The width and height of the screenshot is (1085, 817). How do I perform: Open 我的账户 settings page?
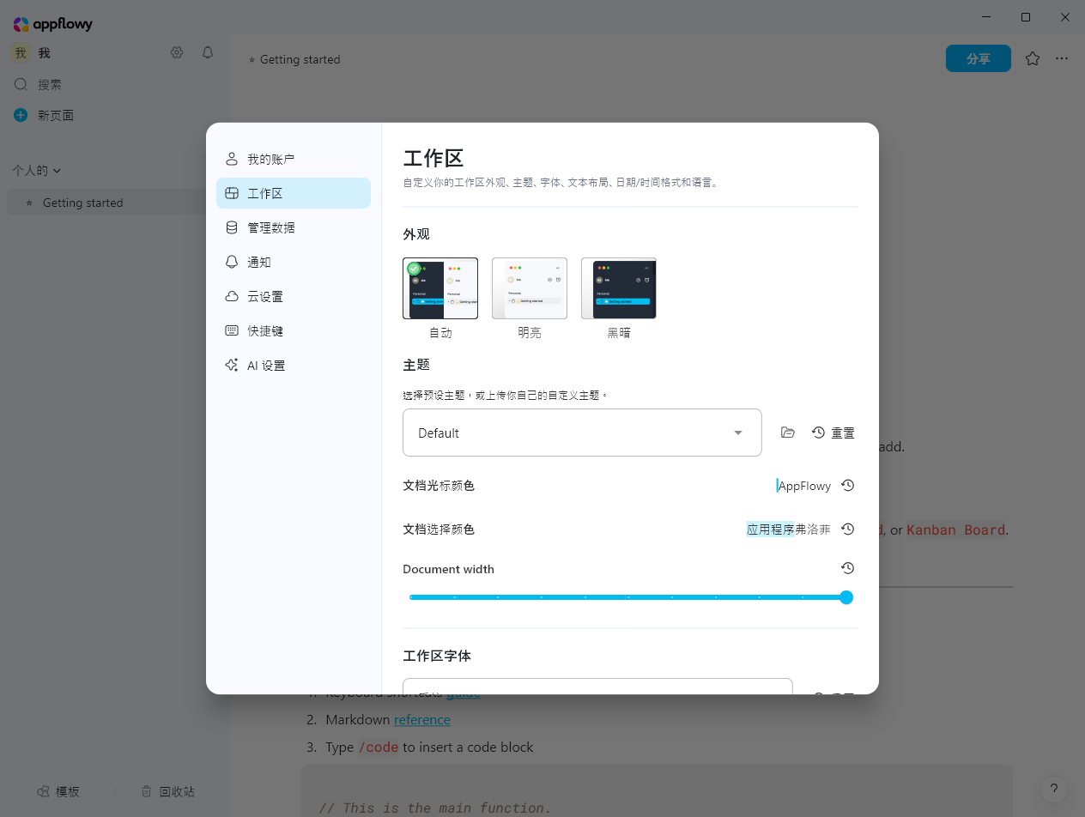point(294,159)
